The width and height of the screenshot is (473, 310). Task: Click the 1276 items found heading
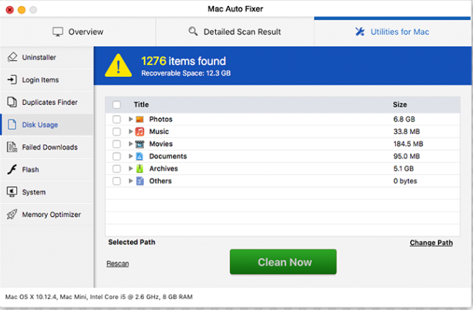[x=184, y=61]
